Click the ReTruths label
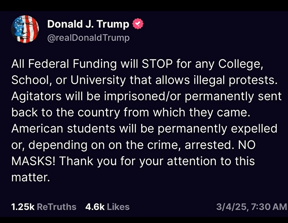 point(57,207)
